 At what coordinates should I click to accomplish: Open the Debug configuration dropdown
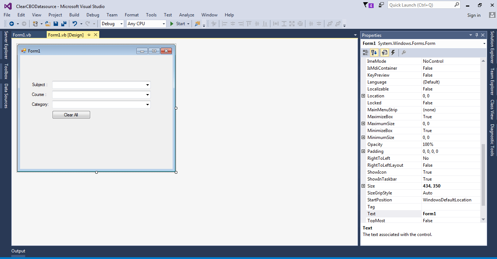[x=121, y=23]
